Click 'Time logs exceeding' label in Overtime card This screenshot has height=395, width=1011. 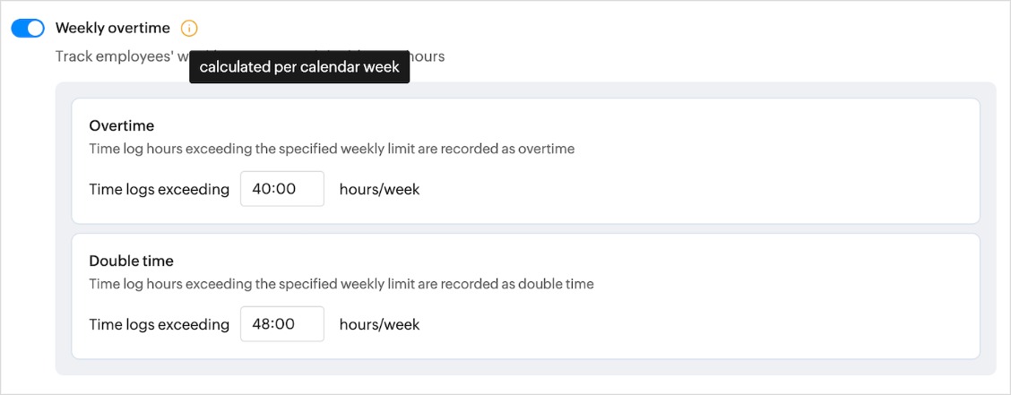160,190
